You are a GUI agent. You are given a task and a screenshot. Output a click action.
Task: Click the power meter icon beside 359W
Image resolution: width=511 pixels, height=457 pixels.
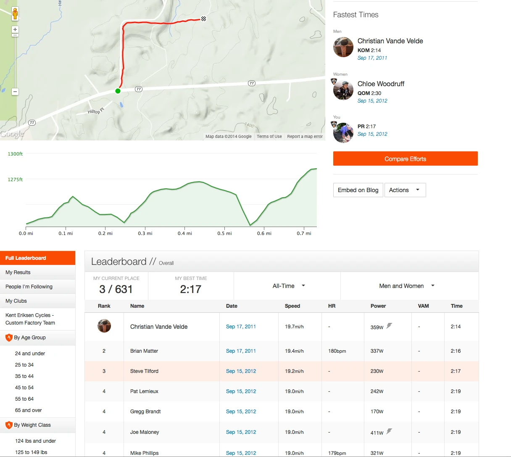coord(390,326)
